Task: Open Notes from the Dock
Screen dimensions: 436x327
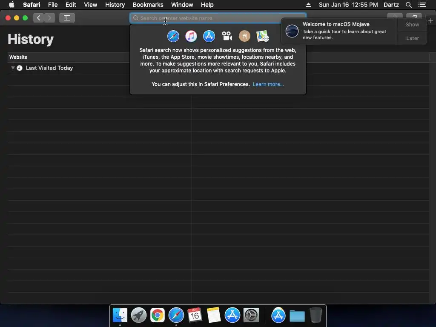Action: tap(214, 316)
